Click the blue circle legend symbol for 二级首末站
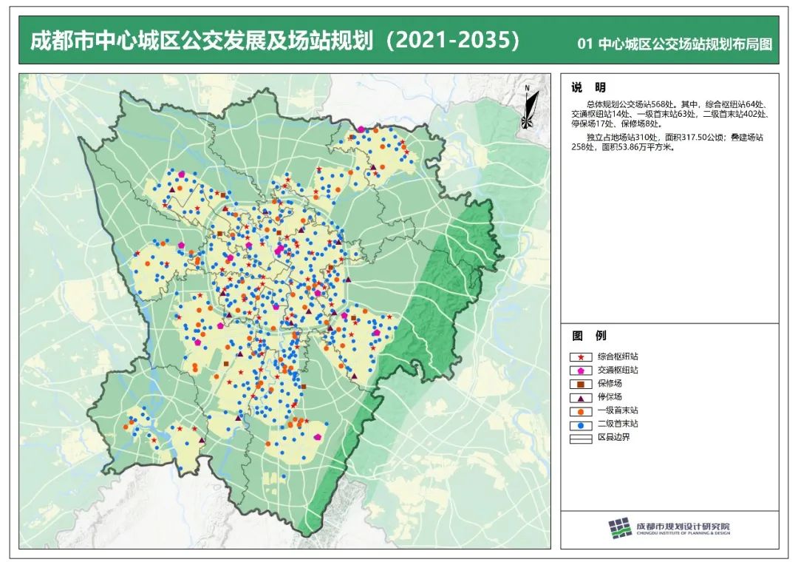Image resolution: width=798 pixels, height=565 pixels. 581,425
